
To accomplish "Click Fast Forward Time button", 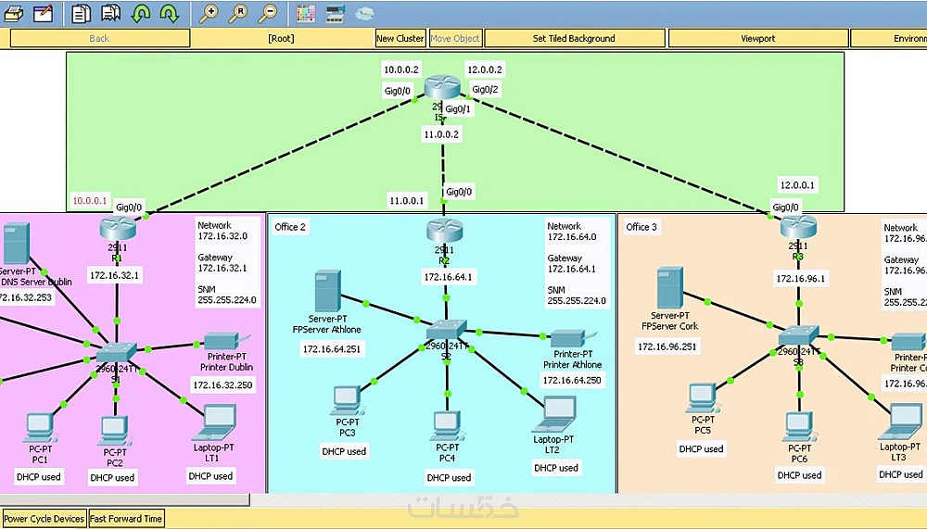I will click(x=126, y=519).
